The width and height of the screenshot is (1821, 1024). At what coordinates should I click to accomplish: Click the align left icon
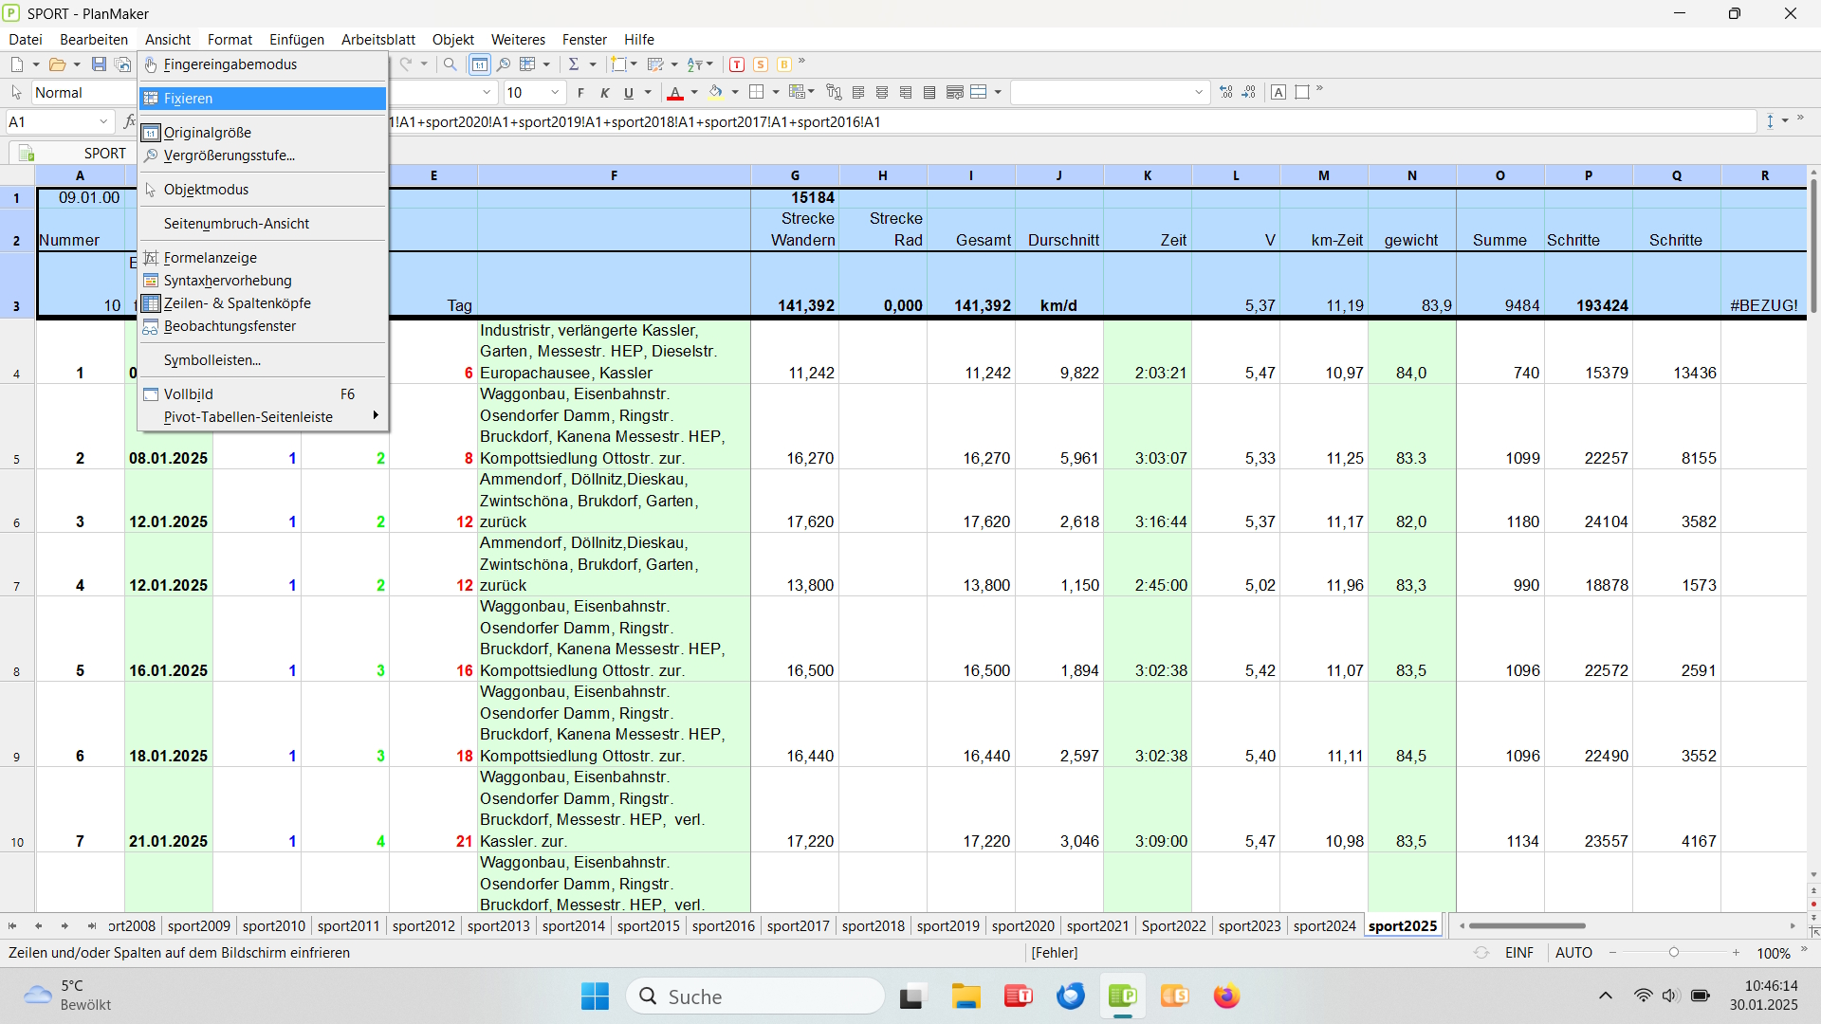(x=858, y=93)
